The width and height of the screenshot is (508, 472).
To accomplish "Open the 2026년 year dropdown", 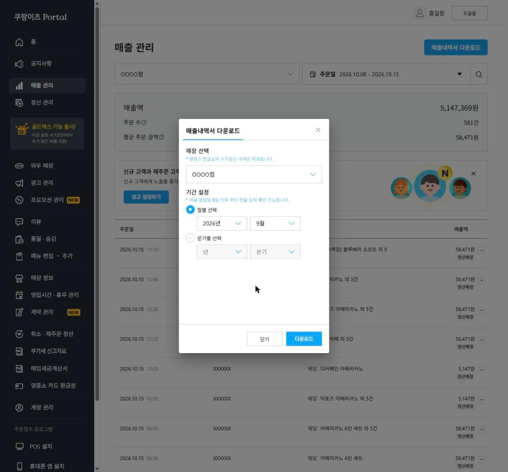I will pos(222,224).
